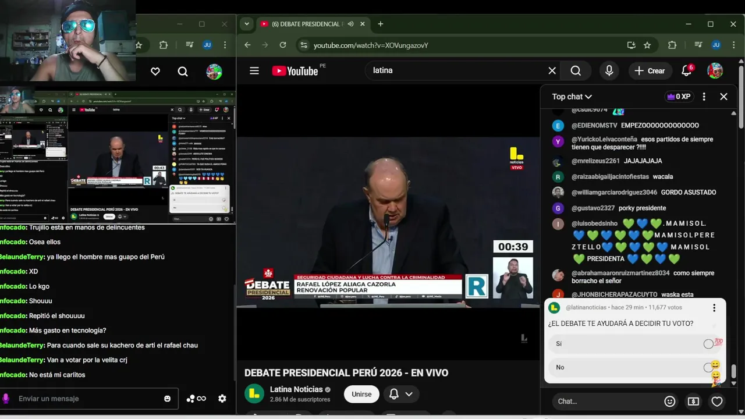The image size is (745, 419).
Task: Open emoji picker in left chat
Action: point(168,399)
